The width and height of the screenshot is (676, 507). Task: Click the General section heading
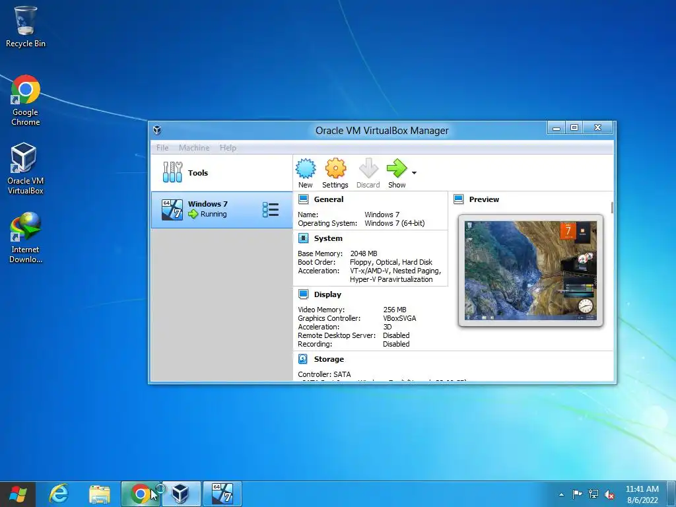(329, 199)
